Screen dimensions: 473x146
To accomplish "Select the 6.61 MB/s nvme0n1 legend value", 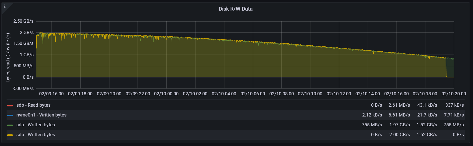I will click(x=399, y=115).
